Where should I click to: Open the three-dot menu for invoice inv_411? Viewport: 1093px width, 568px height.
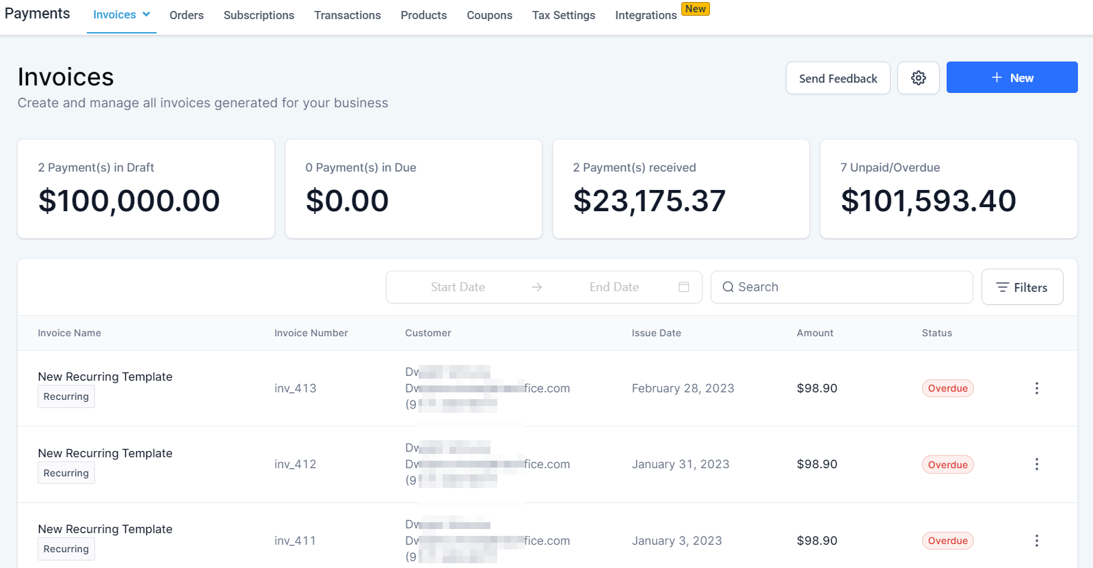point(1036,541)
